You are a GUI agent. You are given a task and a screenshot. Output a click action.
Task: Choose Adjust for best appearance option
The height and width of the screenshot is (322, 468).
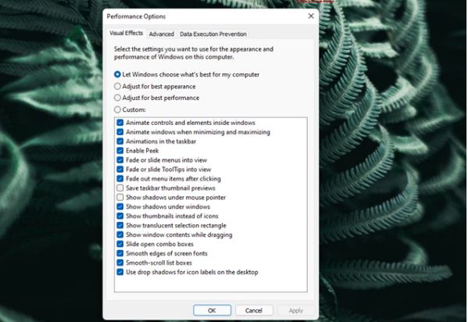coord(117,86)
